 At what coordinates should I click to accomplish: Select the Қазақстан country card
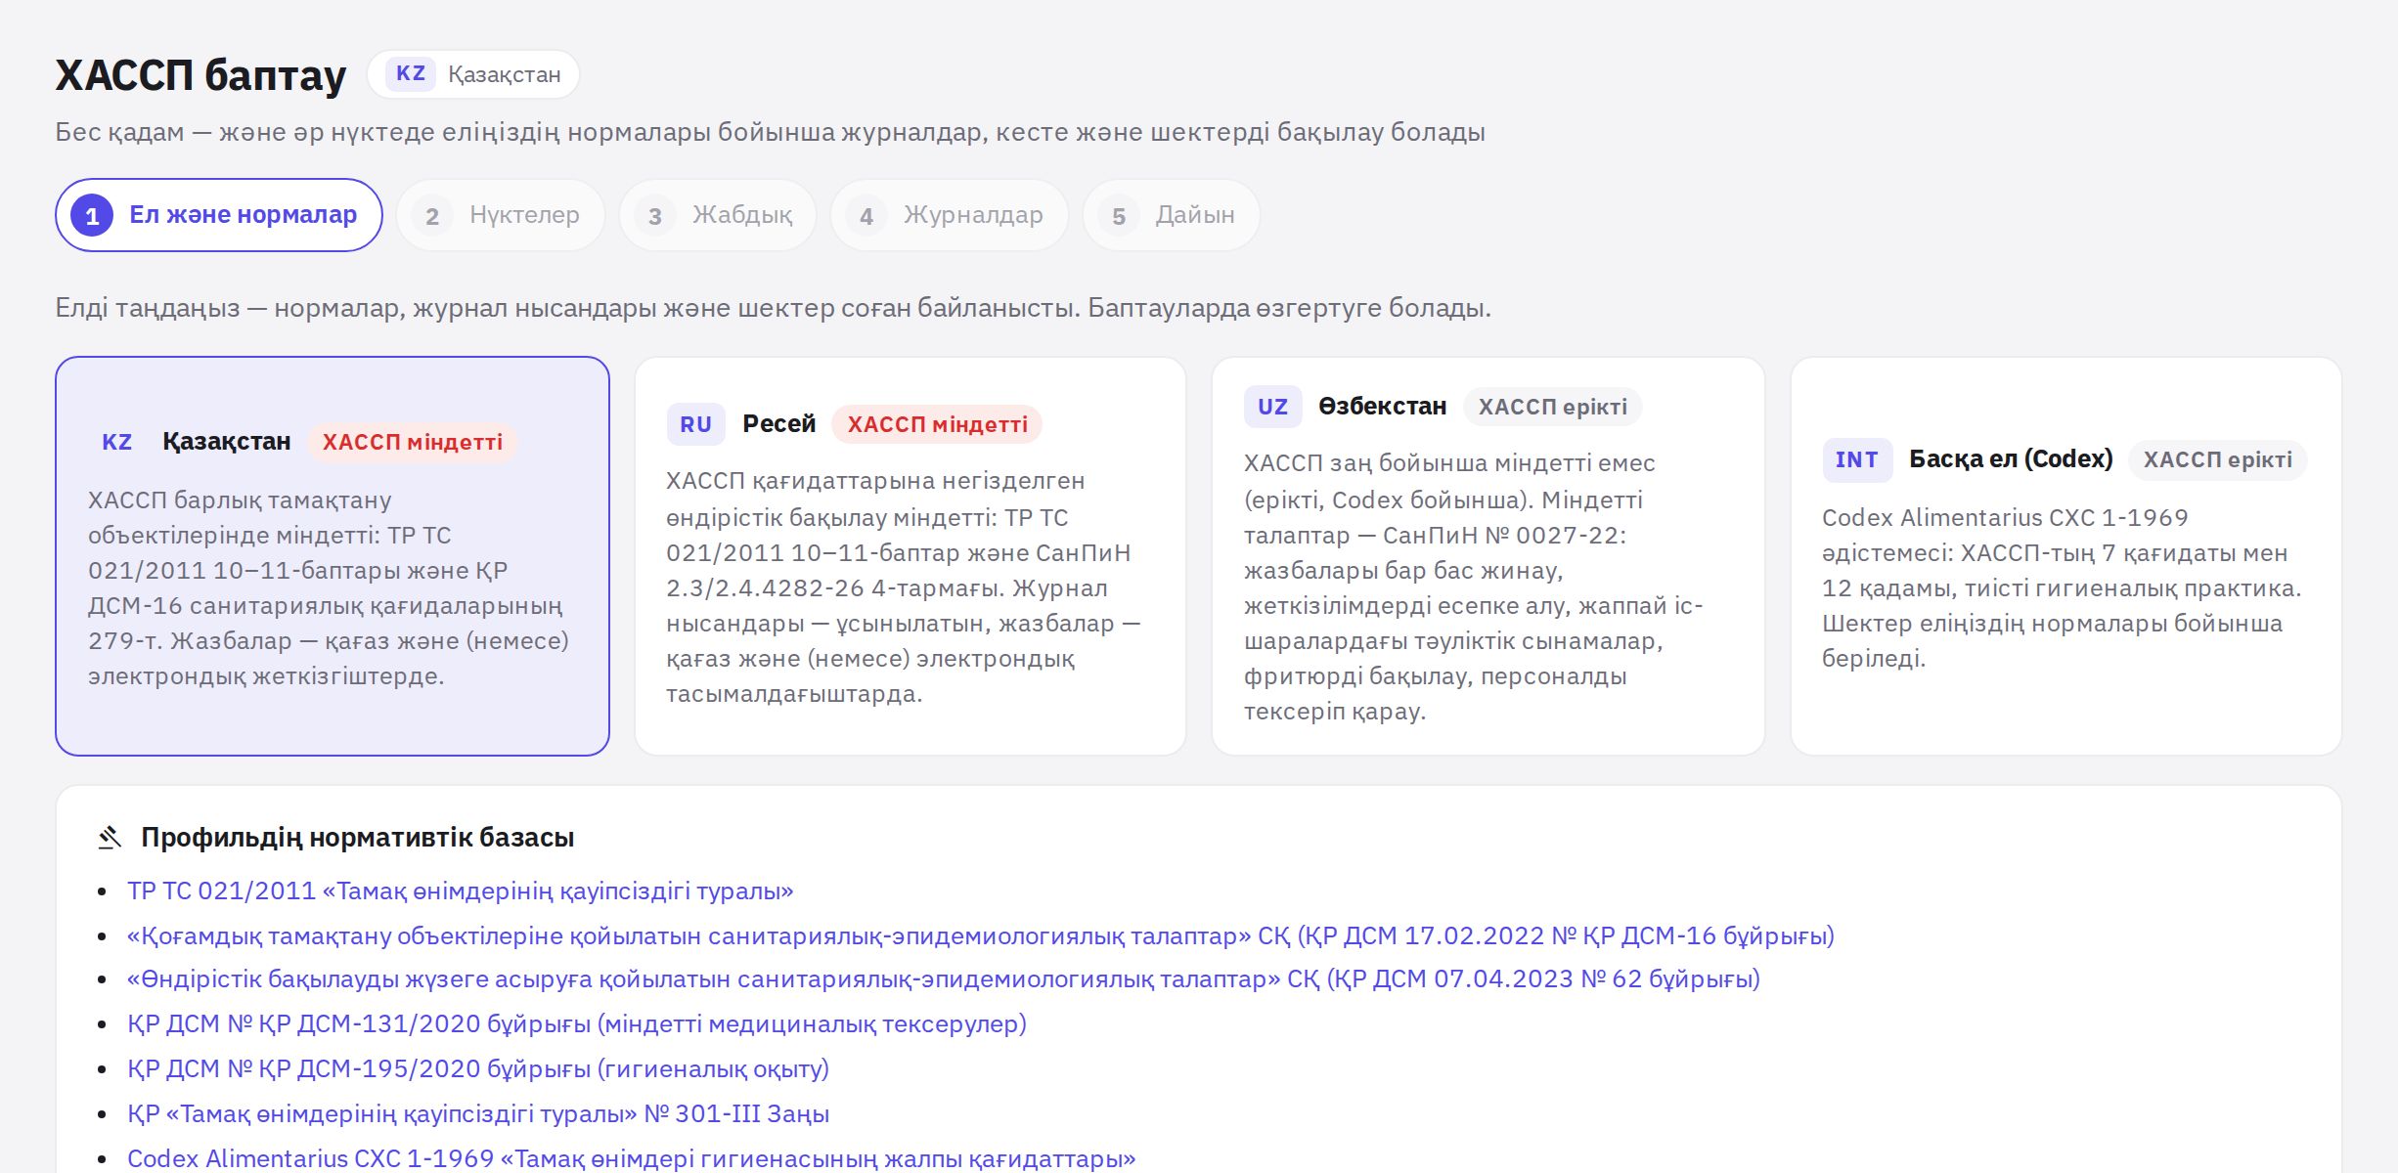coord(333,556)
